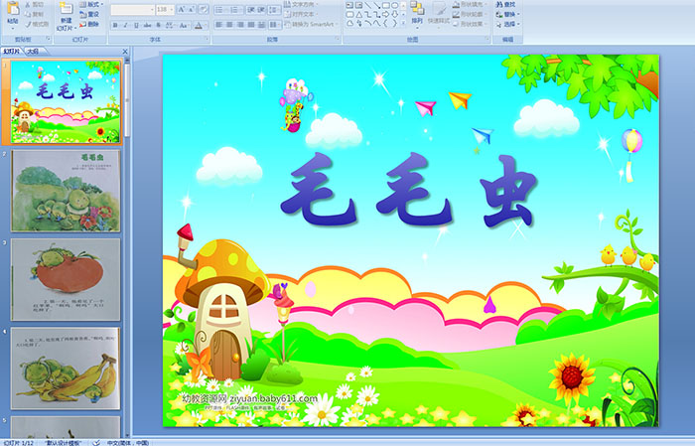
Task: Open the Select (选择) menu
Action: pos(508,24)
